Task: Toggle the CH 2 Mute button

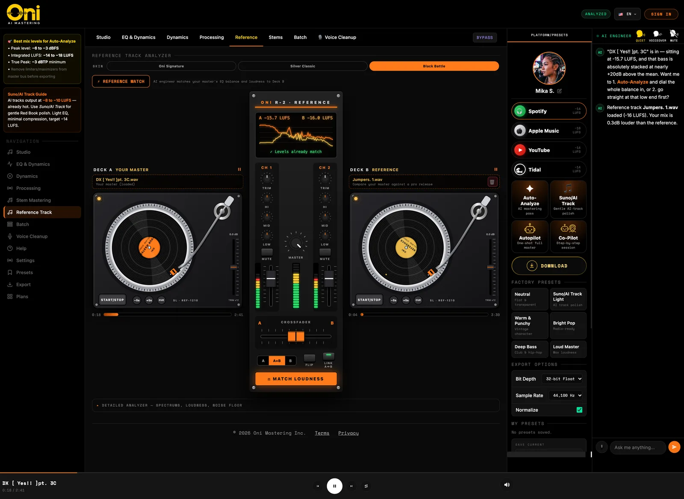Action: [325, 251]
